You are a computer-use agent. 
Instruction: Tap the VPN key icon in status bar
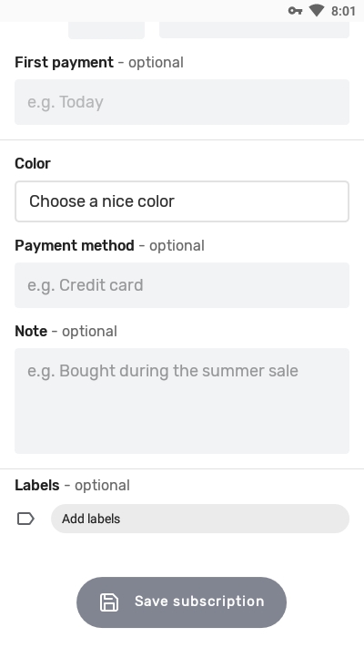[x=295, y=11]
